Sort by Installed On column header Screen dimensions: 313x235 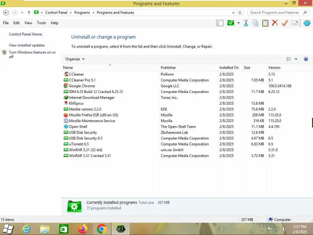[230, 68]
